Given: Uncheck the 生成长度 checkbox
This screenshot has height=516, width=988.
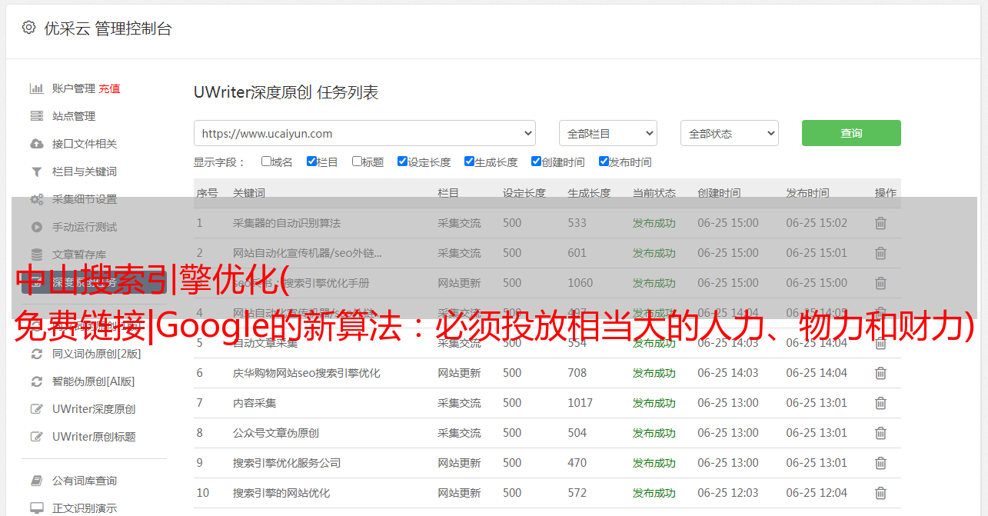Looking at the screenshot, I should click(469, 161).
